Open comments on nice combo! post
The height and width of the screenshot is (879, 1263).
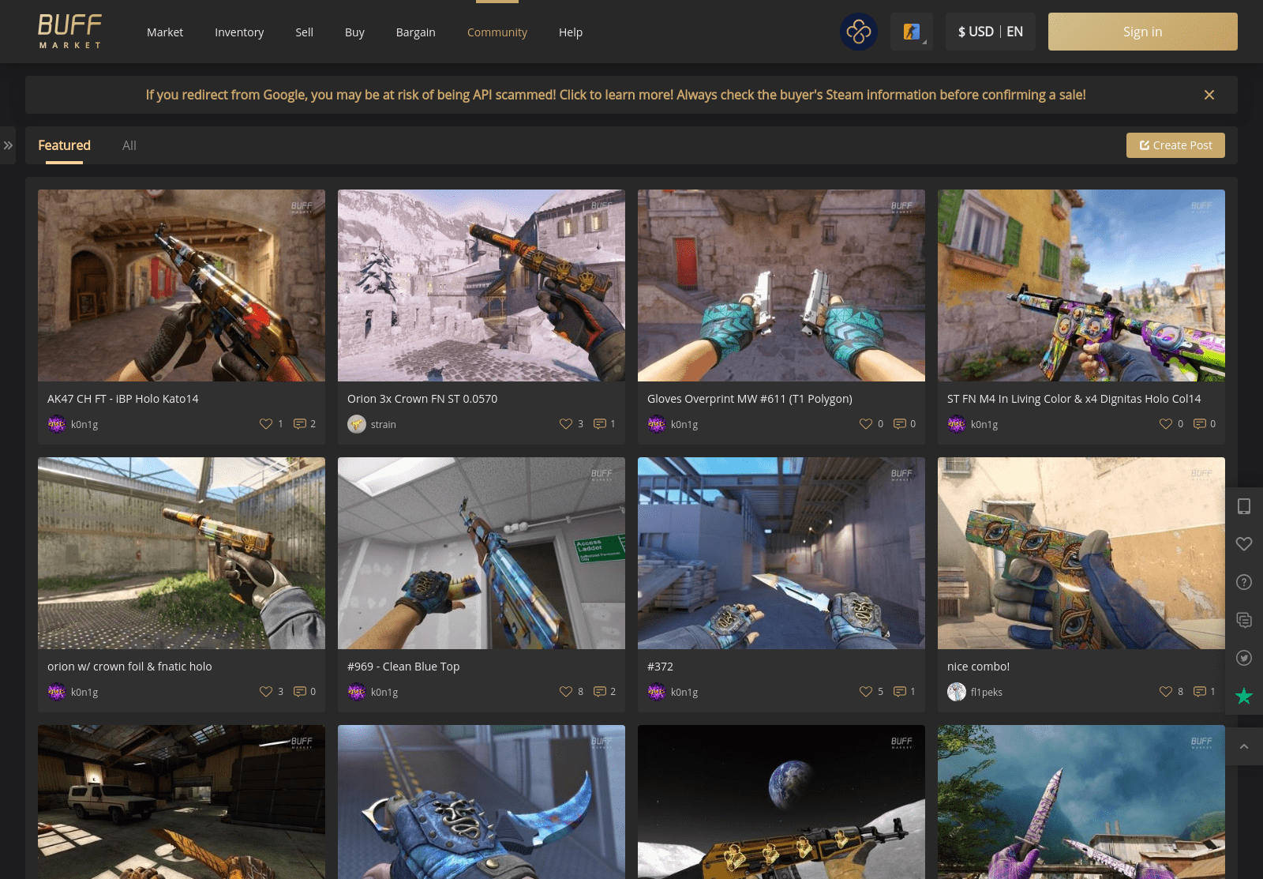coord(1200,692)
